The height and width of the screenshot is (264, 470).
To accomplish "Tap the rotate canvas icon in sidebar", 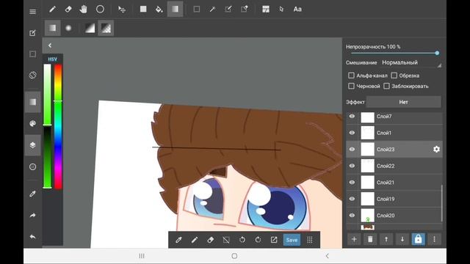I will coord(32,75).
